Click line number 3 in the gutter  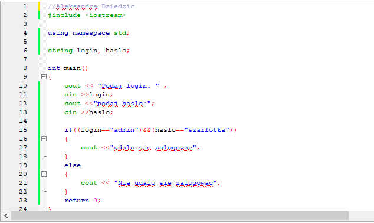tap(25, 24)
